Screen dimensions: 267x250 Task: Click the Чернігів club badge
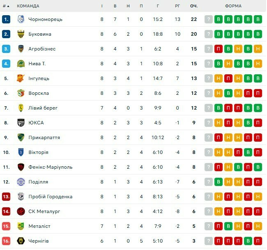tap(21, 241)
